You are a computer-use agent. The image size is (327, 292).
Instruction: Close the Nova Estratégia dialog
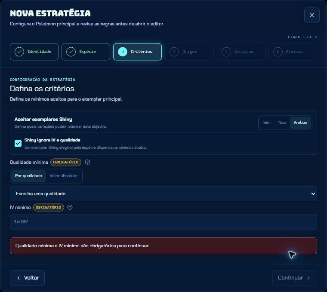pos(312,15)
